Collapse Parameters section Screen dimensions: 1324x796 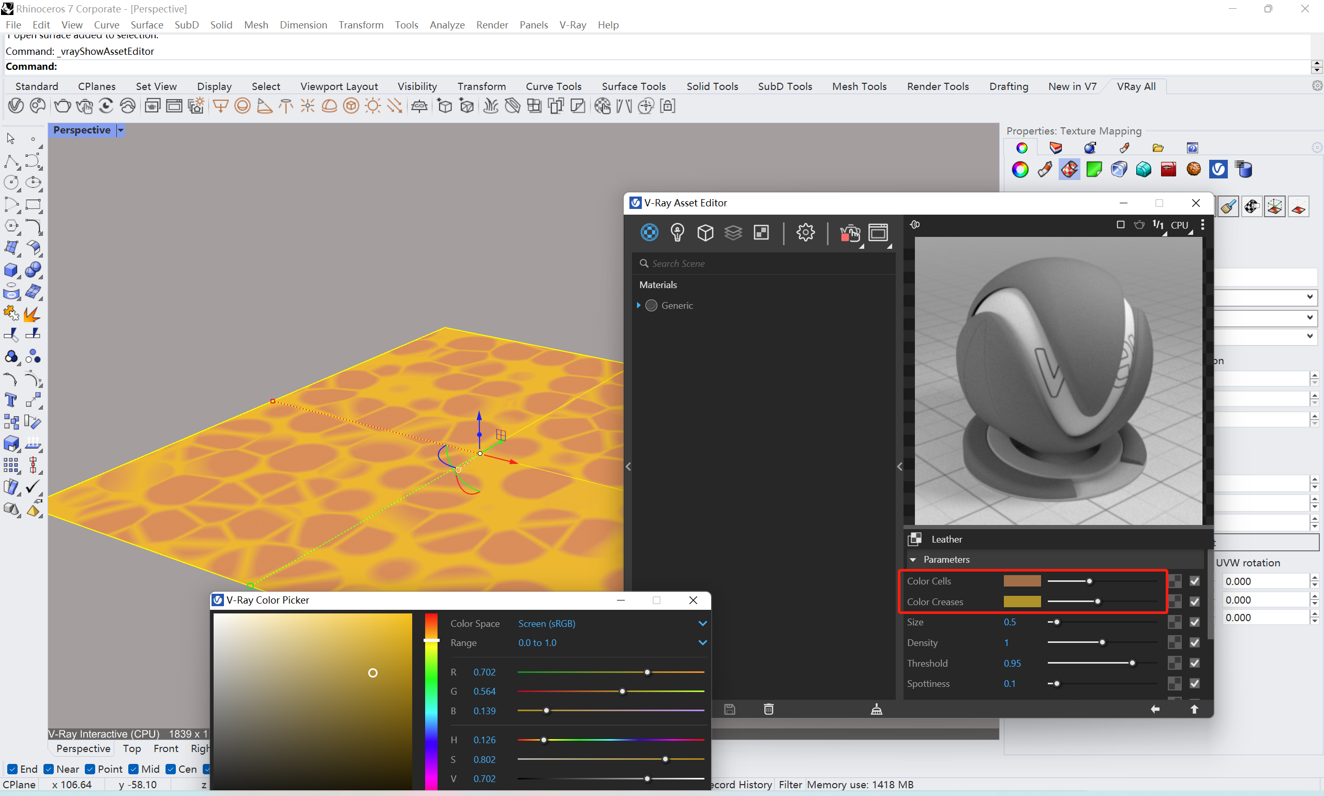click(x=912, y=560)
